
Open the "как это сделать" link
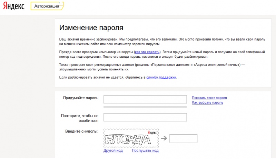[x=147, y=52]
